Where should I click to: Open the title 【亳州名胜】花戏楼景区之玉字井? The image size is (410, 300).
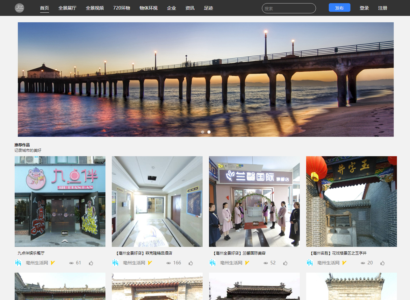[338, 253]
